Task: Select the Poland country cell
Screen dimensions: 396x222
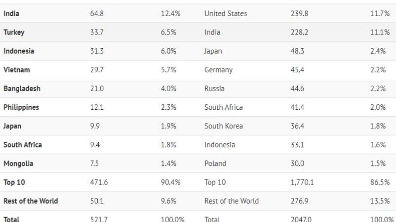Action: pos(215,163)
